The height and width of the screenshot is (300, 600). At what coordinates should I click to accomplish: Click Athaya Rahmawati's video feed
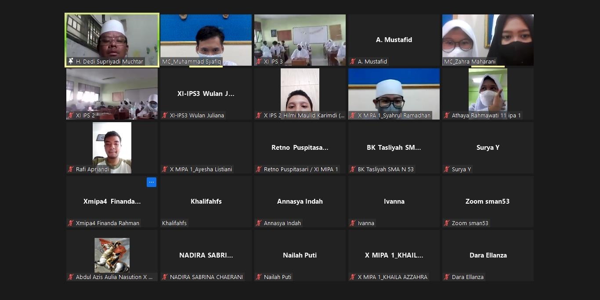click(488, 90)
